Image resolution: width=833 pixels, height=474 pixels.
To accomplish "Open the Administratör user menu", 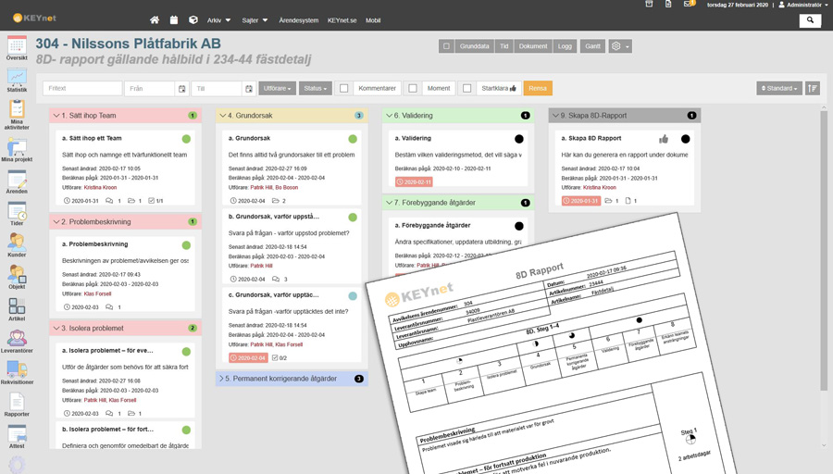I will pyautogui.click(x=803, y=5).
